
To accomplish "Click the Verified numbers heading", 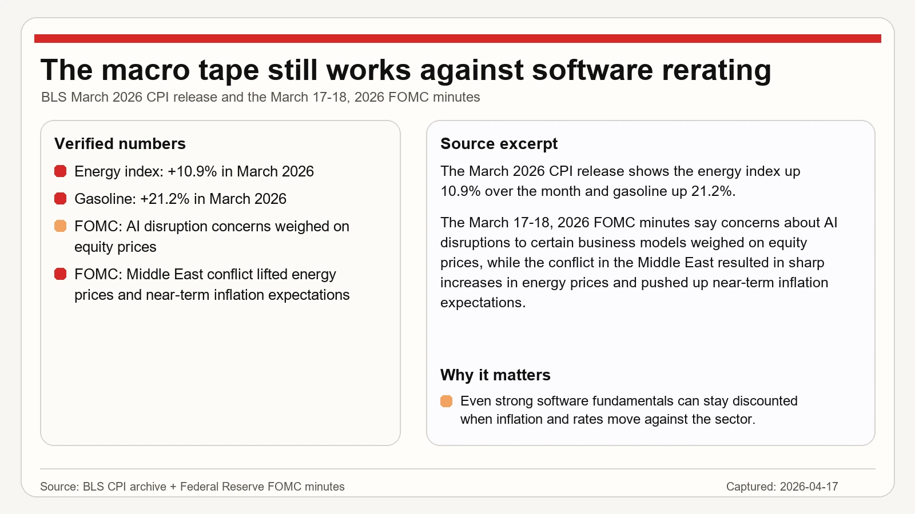I will pos(120,144).
